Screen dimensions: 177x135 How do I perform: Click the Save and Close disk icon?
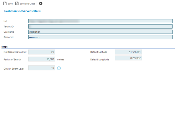pos(17,4)
